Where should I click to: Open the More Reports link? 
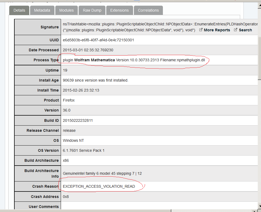[x=217, y=30]
